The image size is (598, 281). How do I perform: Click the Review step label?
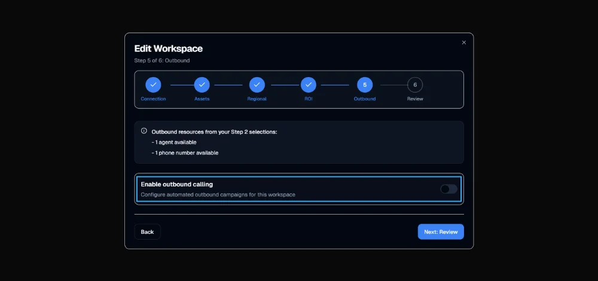point(415,99)
